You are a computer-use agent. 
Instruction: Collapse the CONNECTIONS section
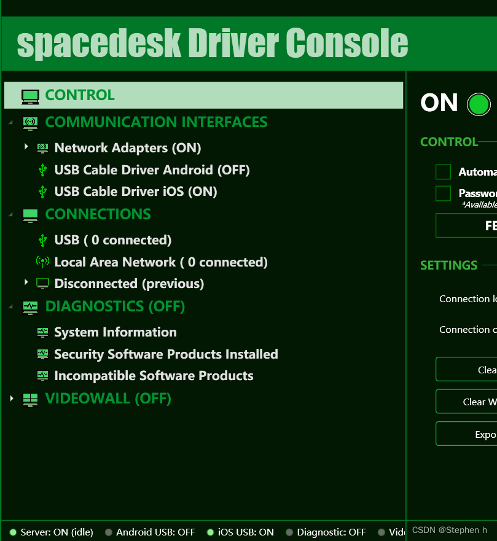(11, 214)
